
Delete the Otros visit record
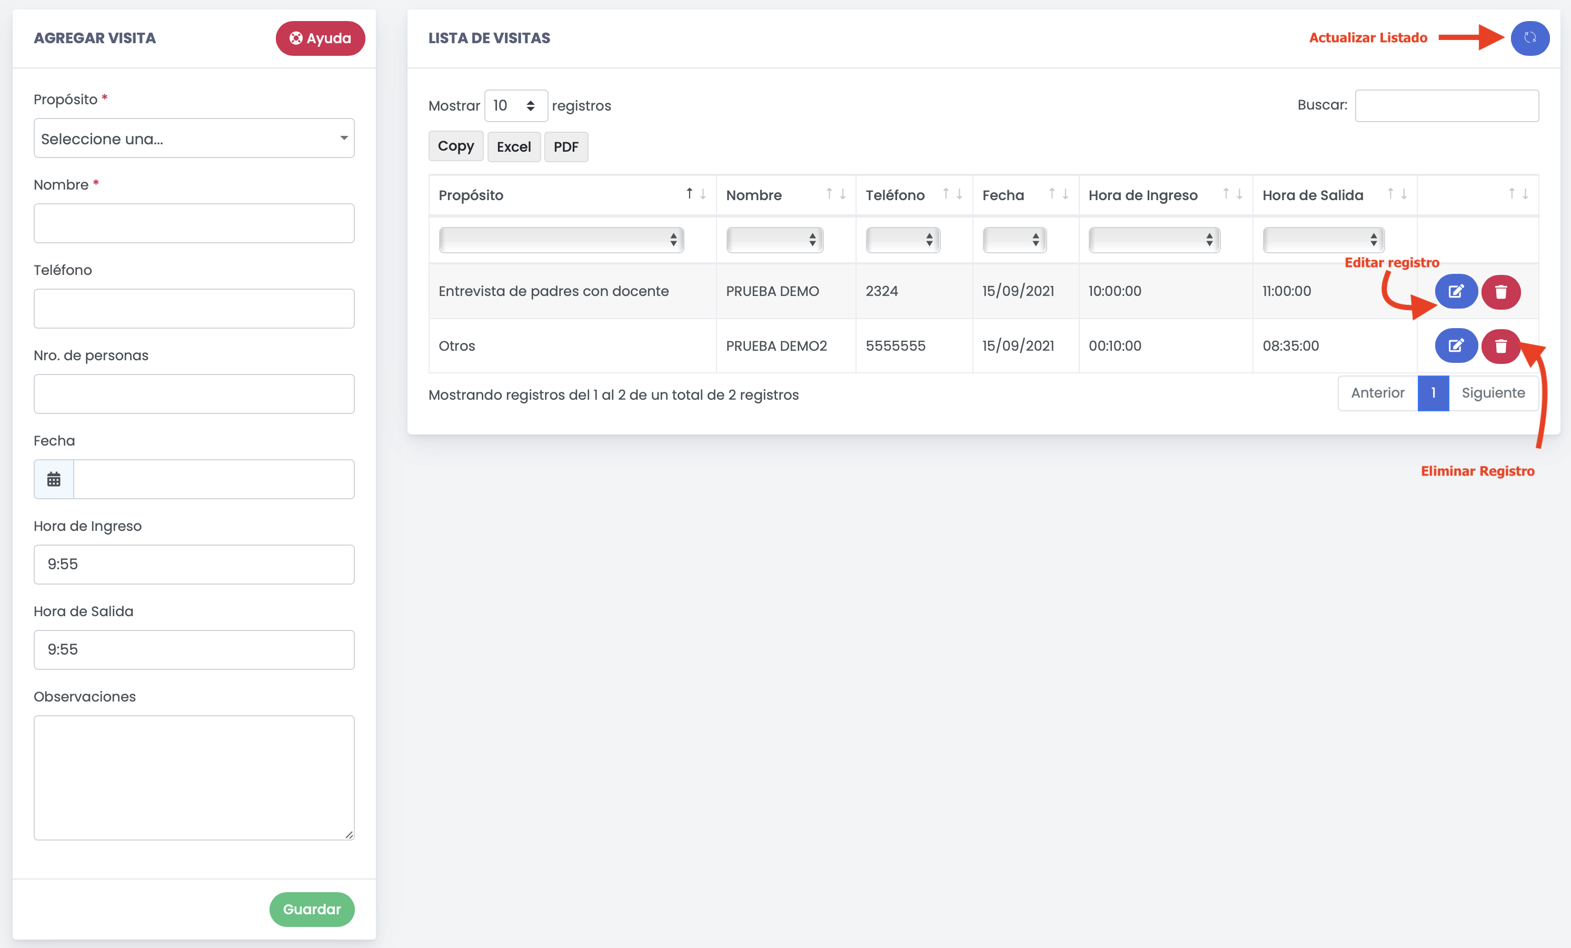click(1501, 346)
